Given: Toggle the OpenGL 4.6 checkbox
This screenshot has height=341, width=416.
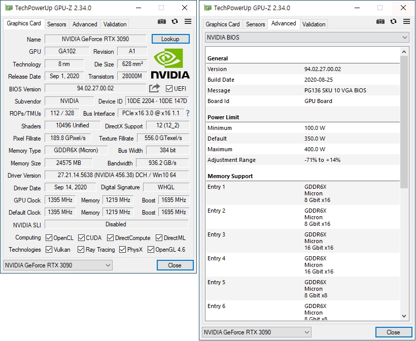Looking at the screenshot, I should (151, 250).
